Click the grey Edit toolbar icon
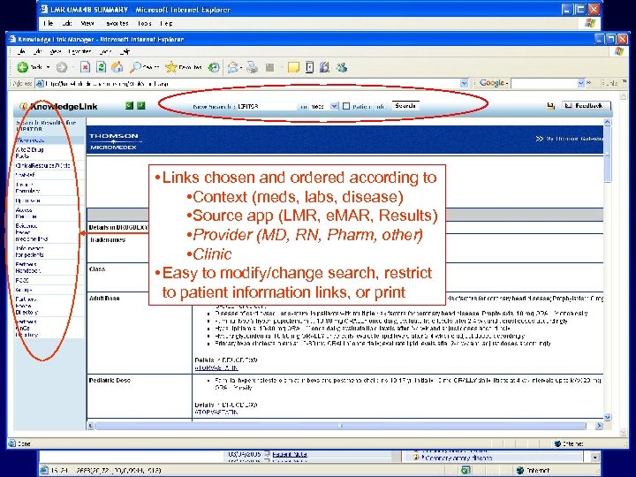Image resolution: width=636 pixels, height=477 pixels. [x=269, y=67]
